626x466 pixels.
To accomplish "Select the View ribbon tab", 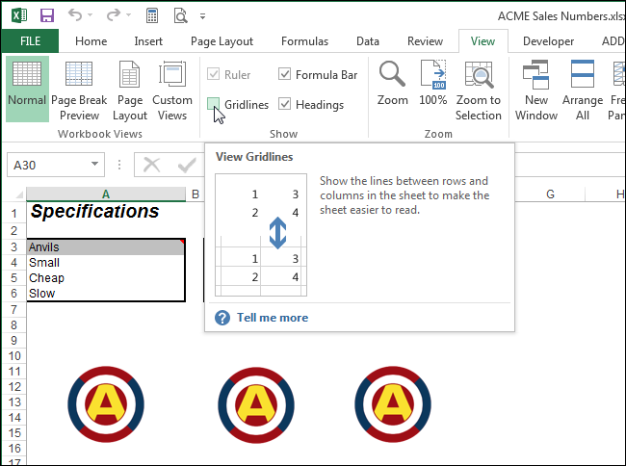I will 483,41.
